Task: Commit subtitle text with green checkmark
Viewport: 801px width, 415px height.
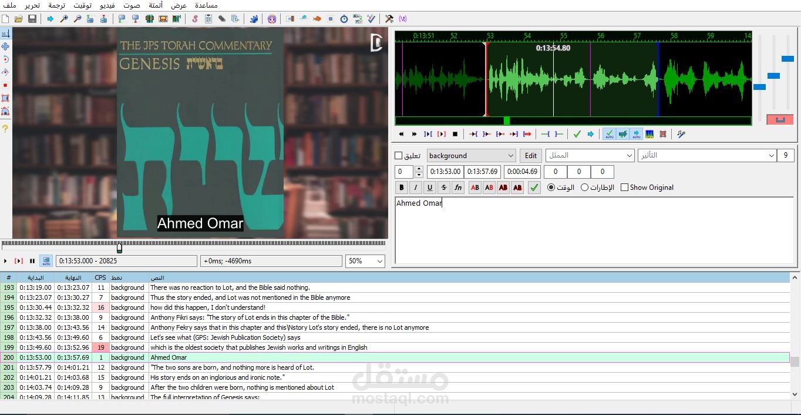Action: 534,188
